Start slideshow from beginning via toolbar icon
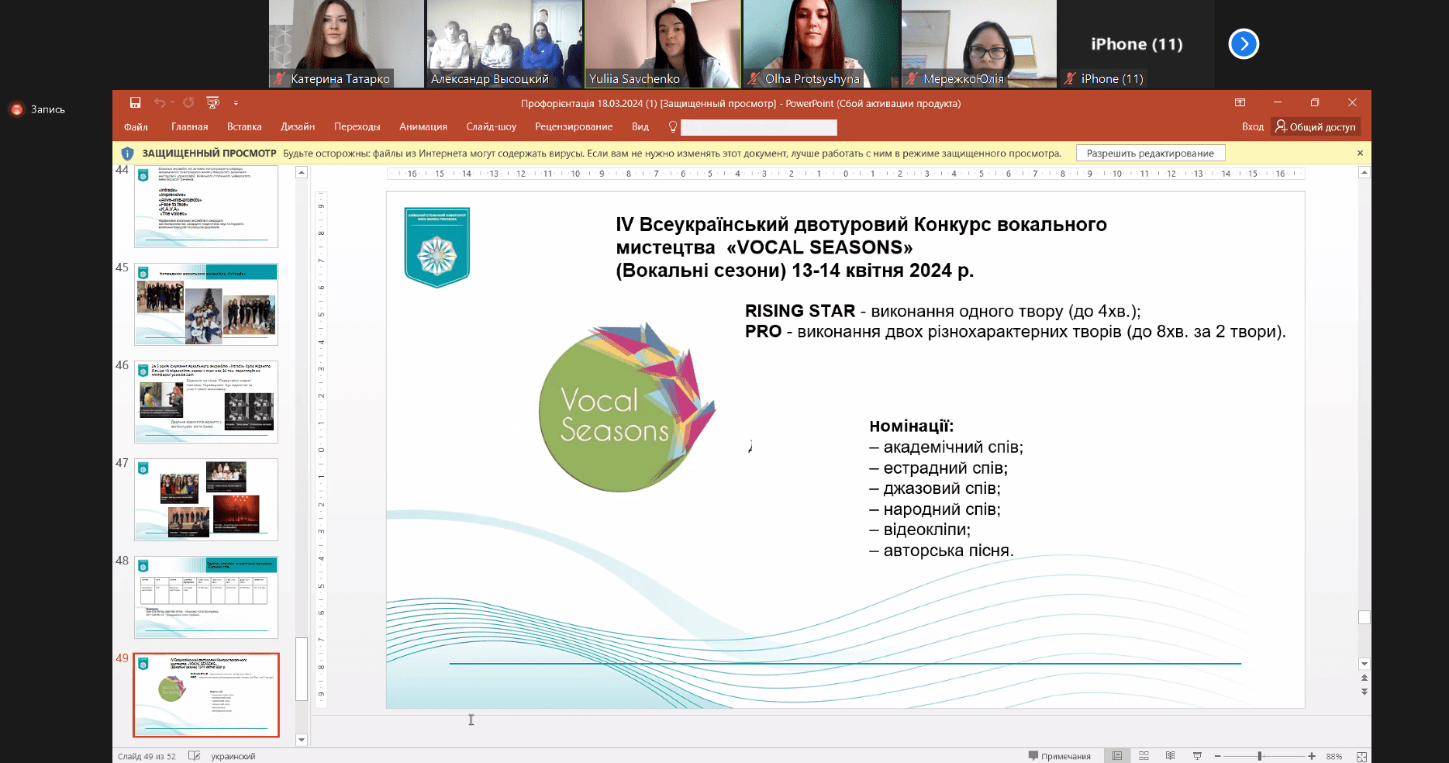Screen dimensions: 1449x763 (213, 102)
